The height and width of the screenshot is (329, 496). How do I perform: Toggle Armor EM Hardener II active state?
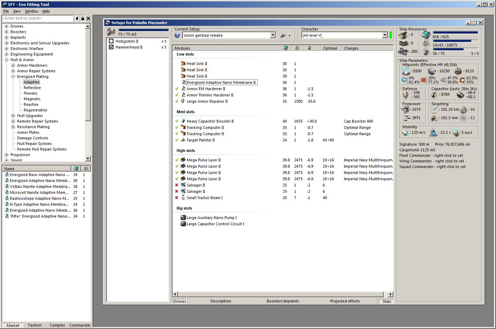coord(177,89)
